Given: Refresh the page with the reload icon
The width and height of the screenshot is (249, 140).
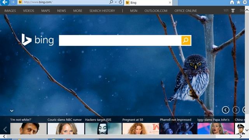Looking at the screenshot, I should [120, 2].
